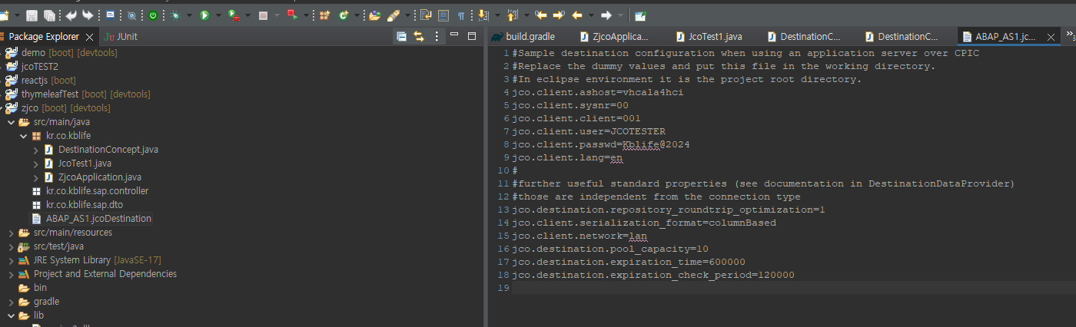Open Back navigation history dropdown
Screen dimensions: 1076x327
pos(591,15)
